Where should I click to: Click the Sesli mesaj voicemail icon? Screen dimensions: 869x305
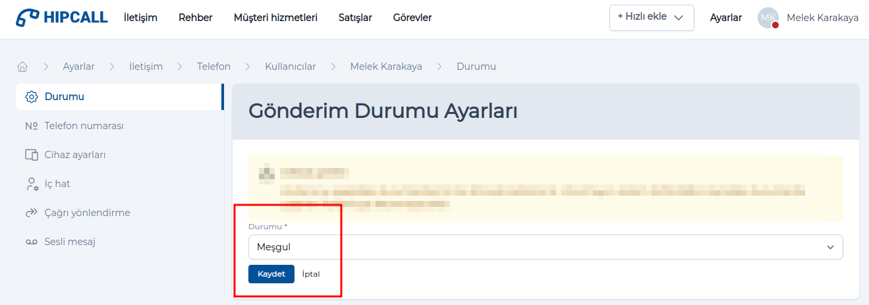click(x=31, y=242)
